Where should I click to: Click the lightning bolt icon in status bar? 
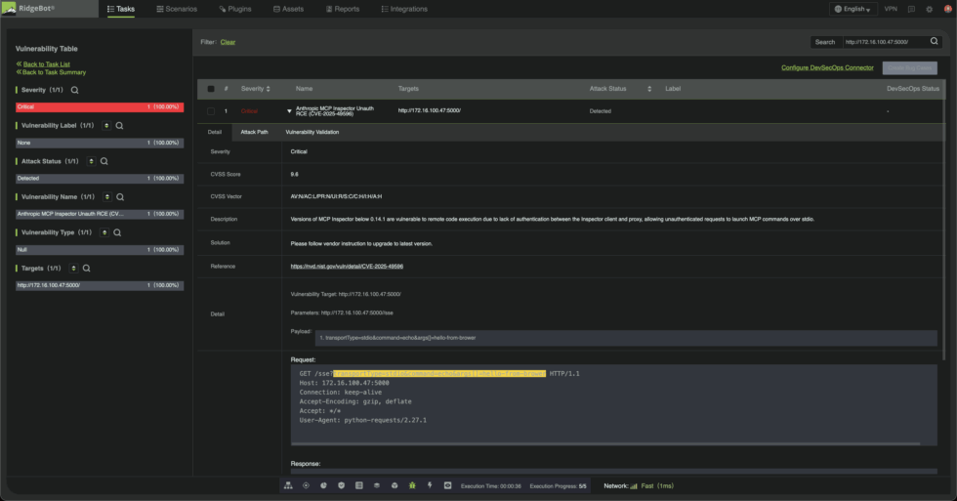tap(430, 485)
